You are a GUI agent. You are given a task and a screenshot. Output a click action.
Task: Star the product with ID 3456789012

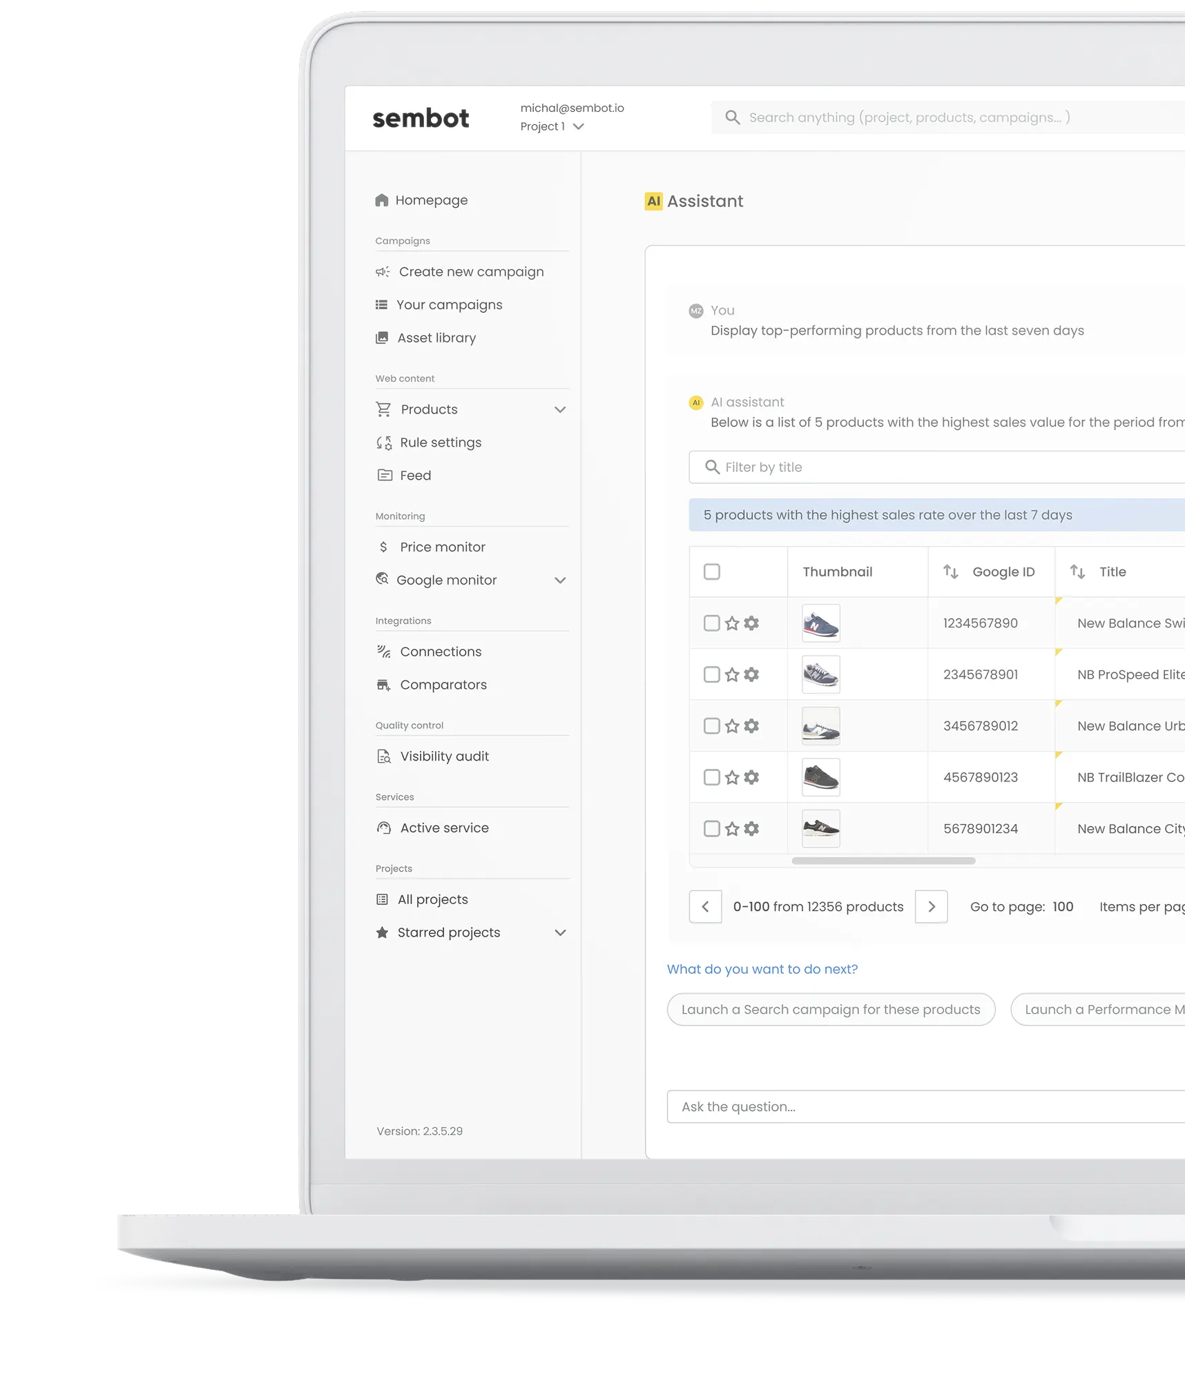click(x=732, y=726)
